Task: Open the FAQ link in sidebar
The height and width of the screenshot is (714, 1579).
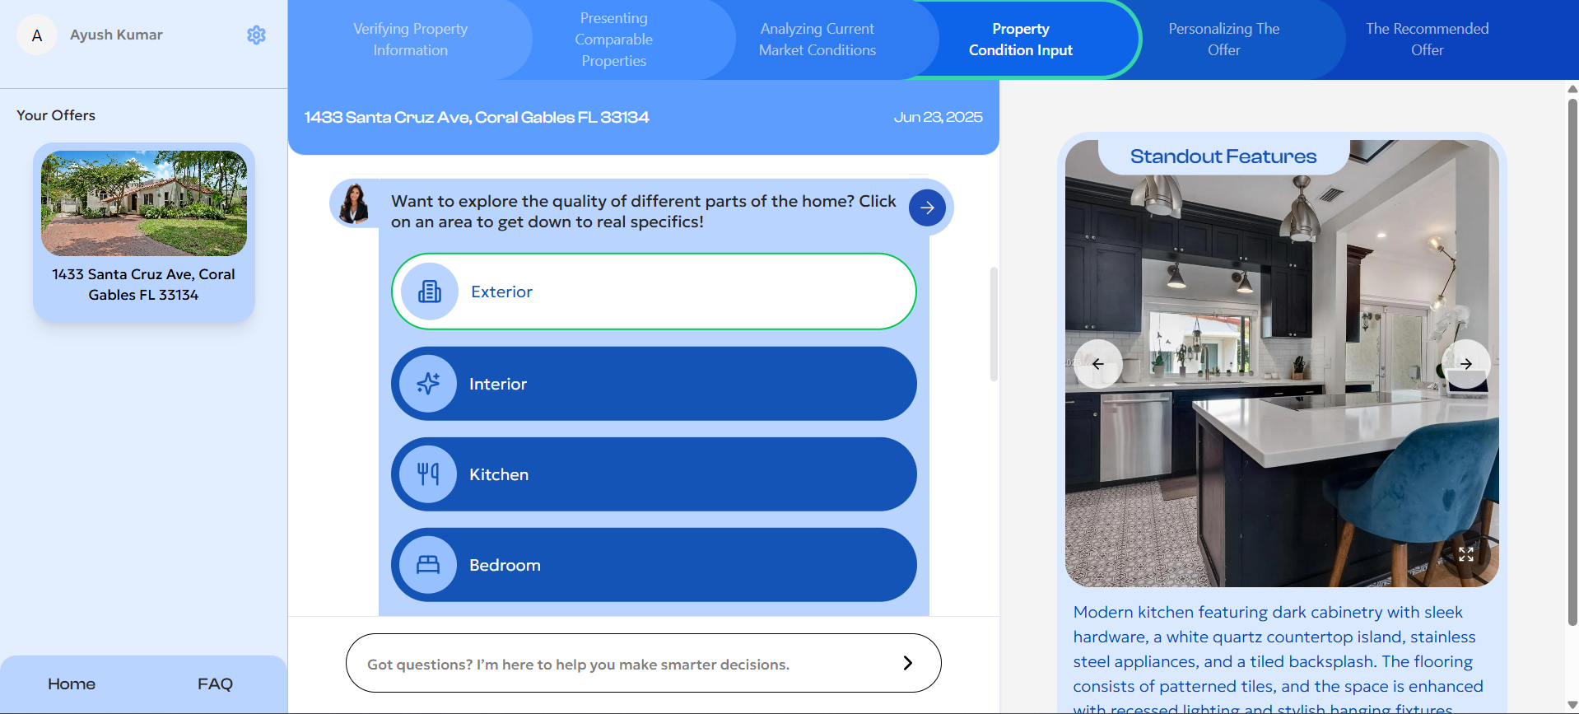Action: click(215, 684)
